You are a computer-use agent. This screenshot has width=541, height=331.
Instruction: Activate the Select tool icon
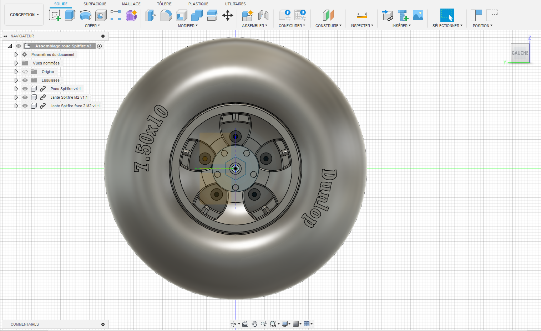[x=447, y=15]
